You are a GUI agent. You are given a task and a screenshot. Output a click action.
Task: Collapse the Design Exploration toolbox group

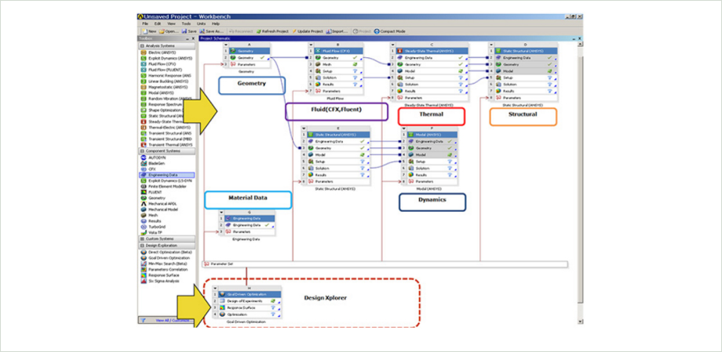point(142,245)
